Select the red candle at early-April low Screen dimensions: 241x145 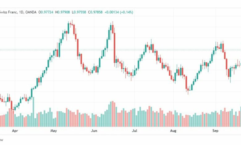click(x=11, y=105)
